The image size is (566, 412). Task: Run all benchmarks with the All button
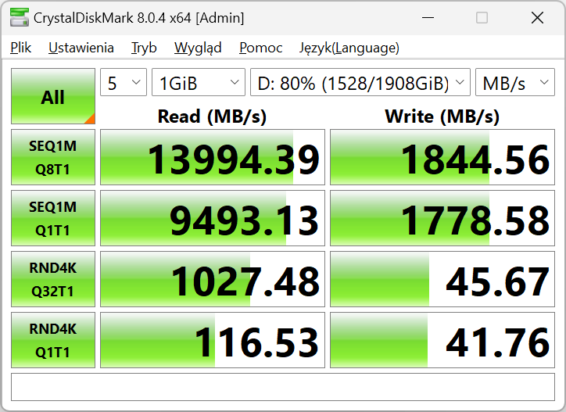click(53, 96)
